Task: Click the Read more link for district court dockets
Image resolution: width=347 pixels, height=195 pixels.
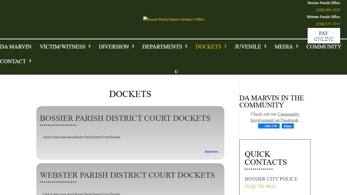Action: click(212, 151)
